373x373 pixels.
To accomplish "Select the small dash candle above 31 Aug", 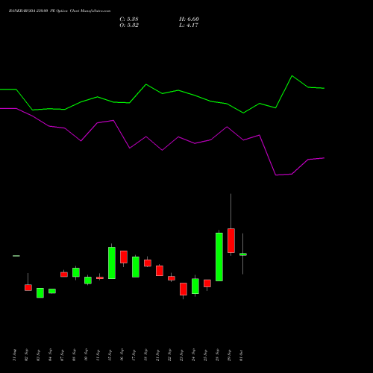I will pyautogui.click(x=16, y=256).
